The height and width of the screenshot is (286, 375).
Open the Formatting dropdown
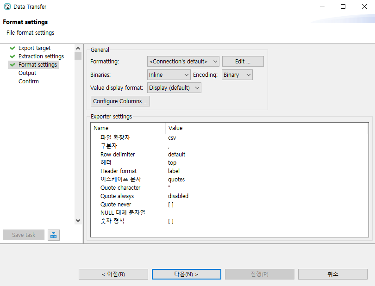(183, 62)
